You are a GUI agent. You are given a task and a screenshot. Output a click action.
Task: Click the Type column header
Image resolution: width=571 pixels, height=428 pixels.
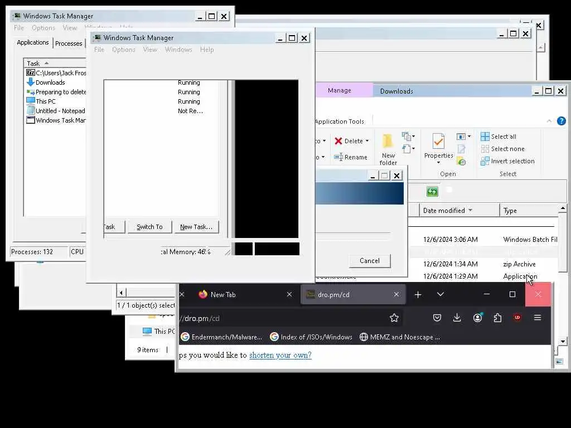pos(529,210)
